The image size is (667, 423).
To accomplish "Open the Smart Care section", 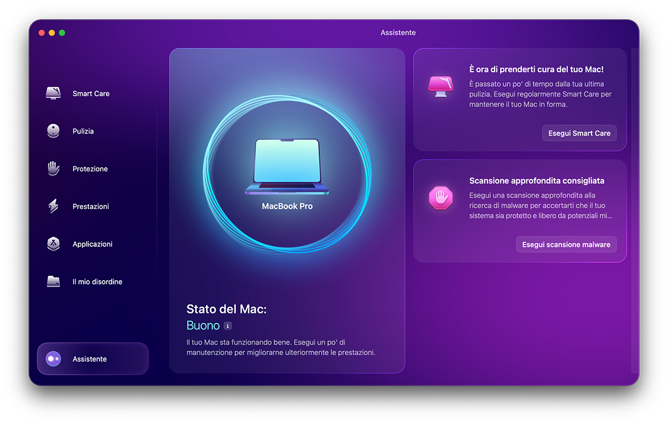I will (x=93, y=93).
